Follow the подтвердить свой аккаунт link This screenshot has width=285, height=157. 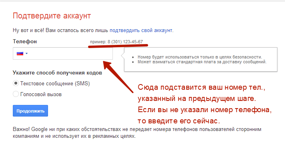point(141,30)
